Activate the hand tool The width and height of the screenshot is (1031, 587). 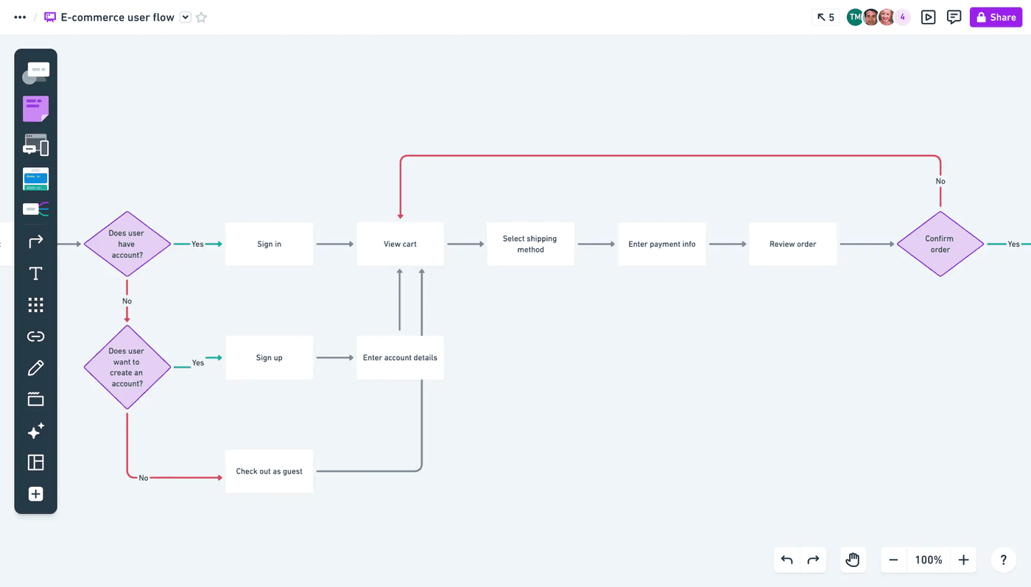[852, 560]
